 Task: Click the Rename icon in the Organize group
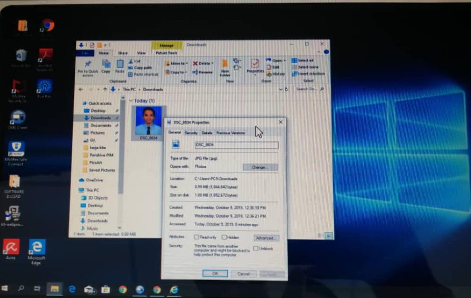[x=203, y=72]
